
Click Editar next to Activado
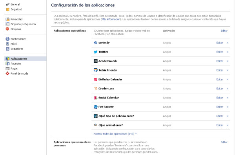pyautogui.click(x=224, y=31)
